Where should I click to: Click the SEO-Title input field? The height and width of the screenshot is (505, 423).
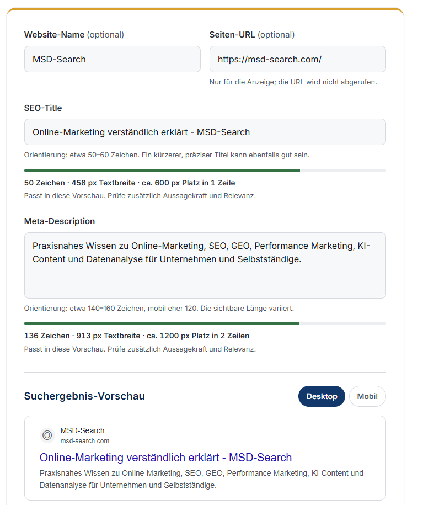coord(205,132)
